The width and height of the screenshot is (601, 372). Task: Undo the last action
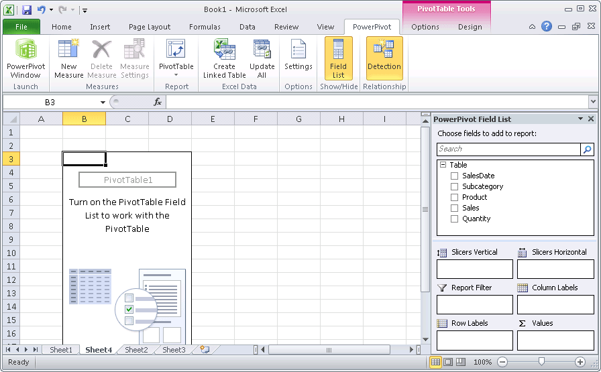[42, 9]
